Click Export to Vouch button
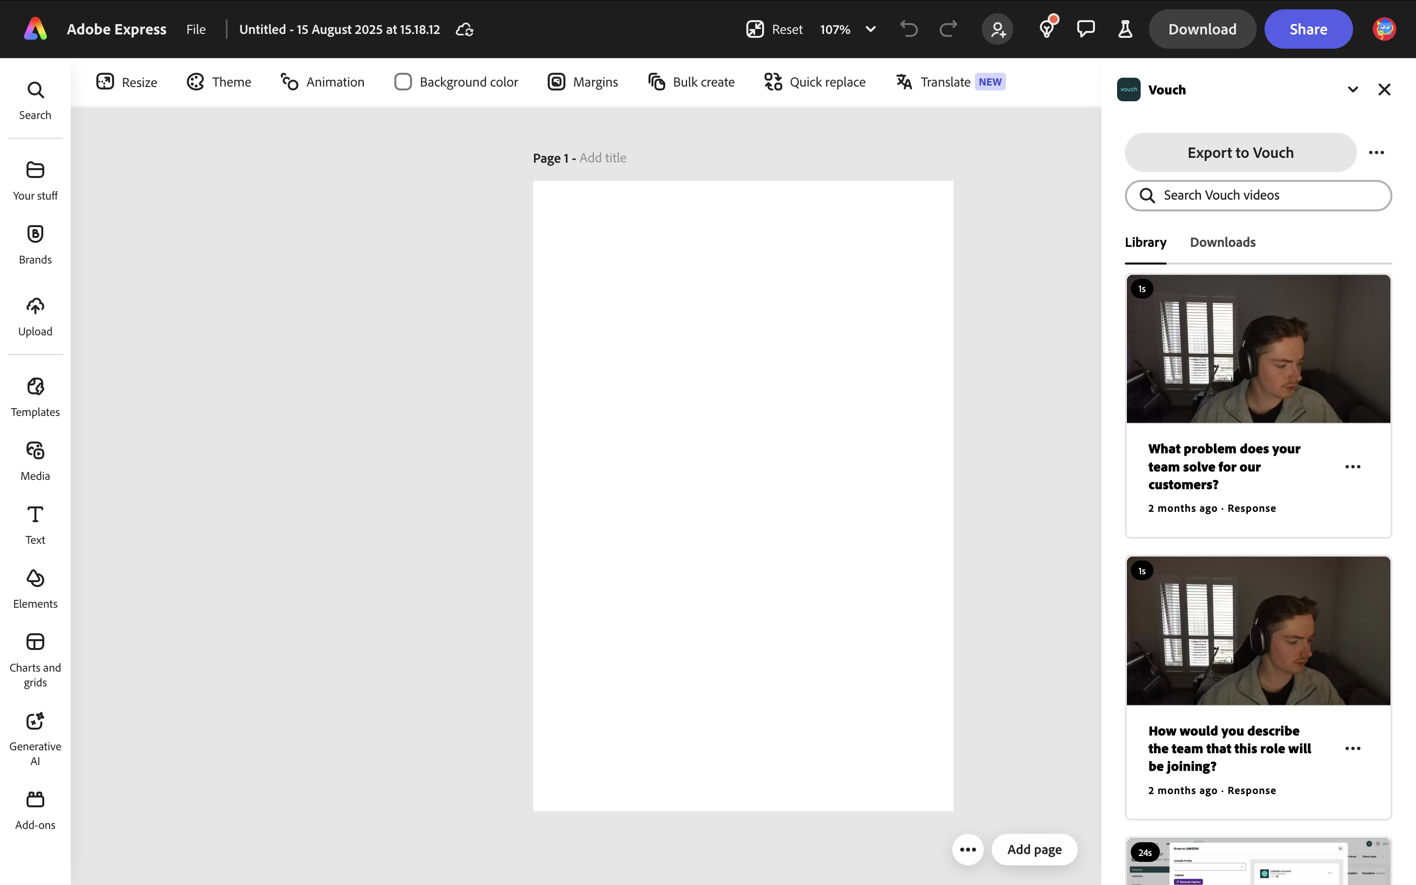 [x=1240, y=153]
